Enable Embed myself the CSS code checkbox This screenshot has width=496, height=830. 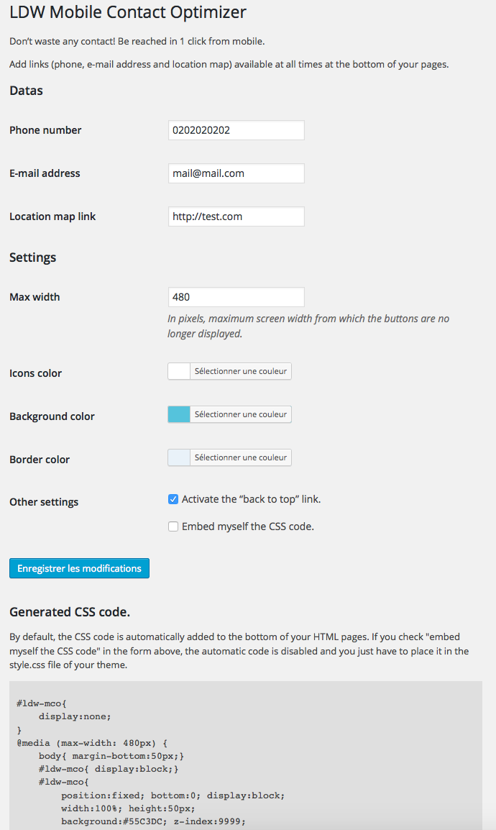173,526
